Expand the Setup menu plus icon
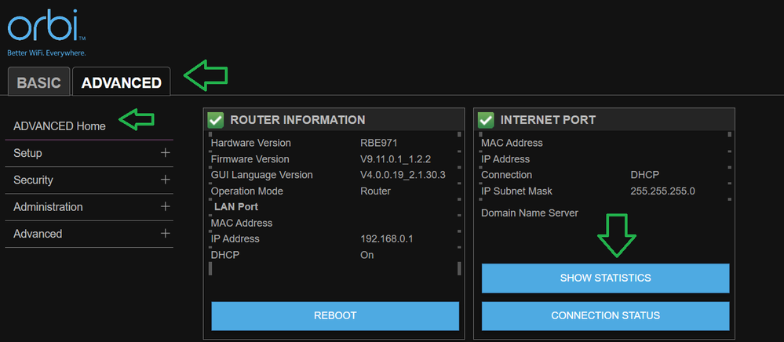Image resolution: width=784 pixels, height=342 pixels. [x=165, y=153]
